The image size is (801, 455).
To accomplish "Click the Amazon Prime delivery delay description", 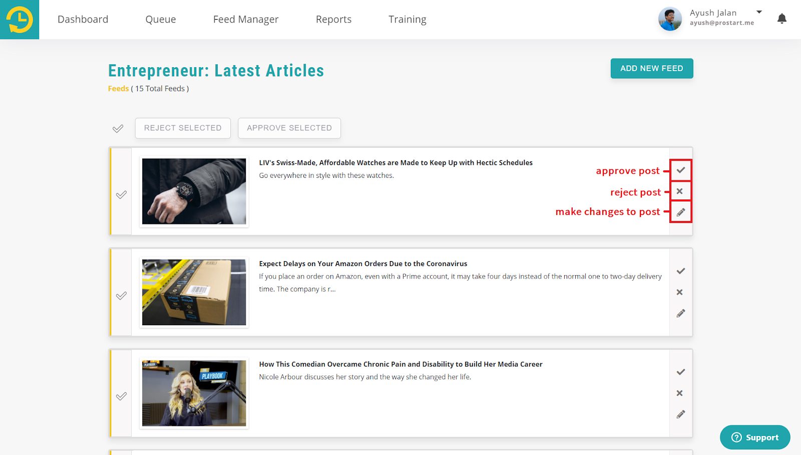I will (x=461, y=283).
